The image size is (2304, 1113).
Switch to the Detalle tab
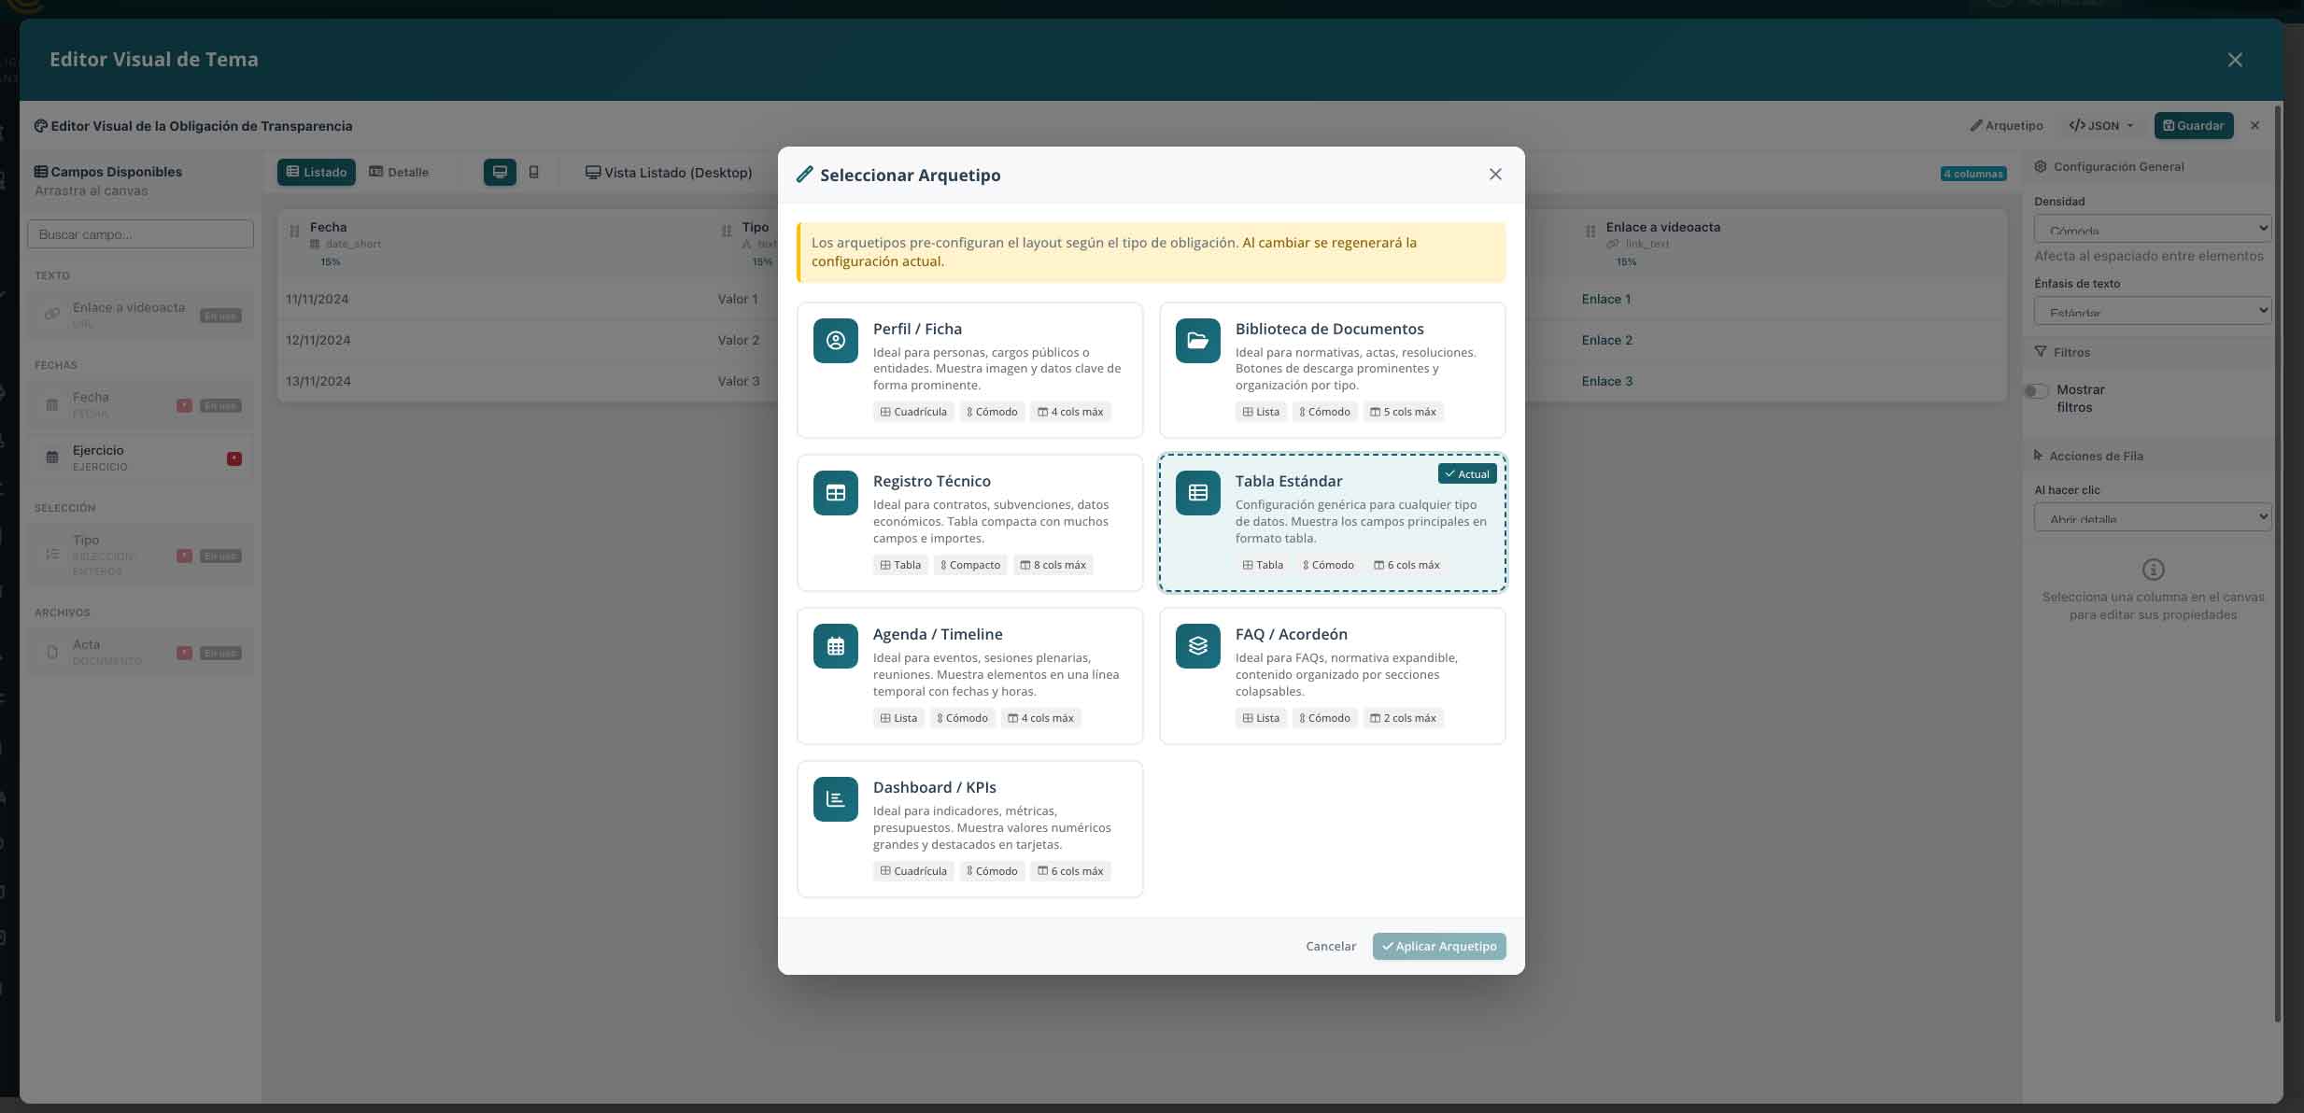[x=399, y=172]
